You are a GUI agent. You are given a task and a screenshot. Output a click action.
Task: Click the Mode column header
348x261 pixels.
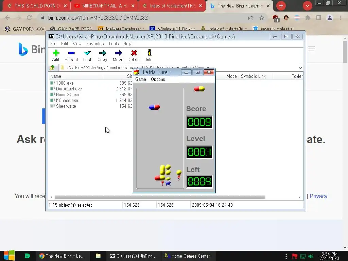[x=231, y=76]
